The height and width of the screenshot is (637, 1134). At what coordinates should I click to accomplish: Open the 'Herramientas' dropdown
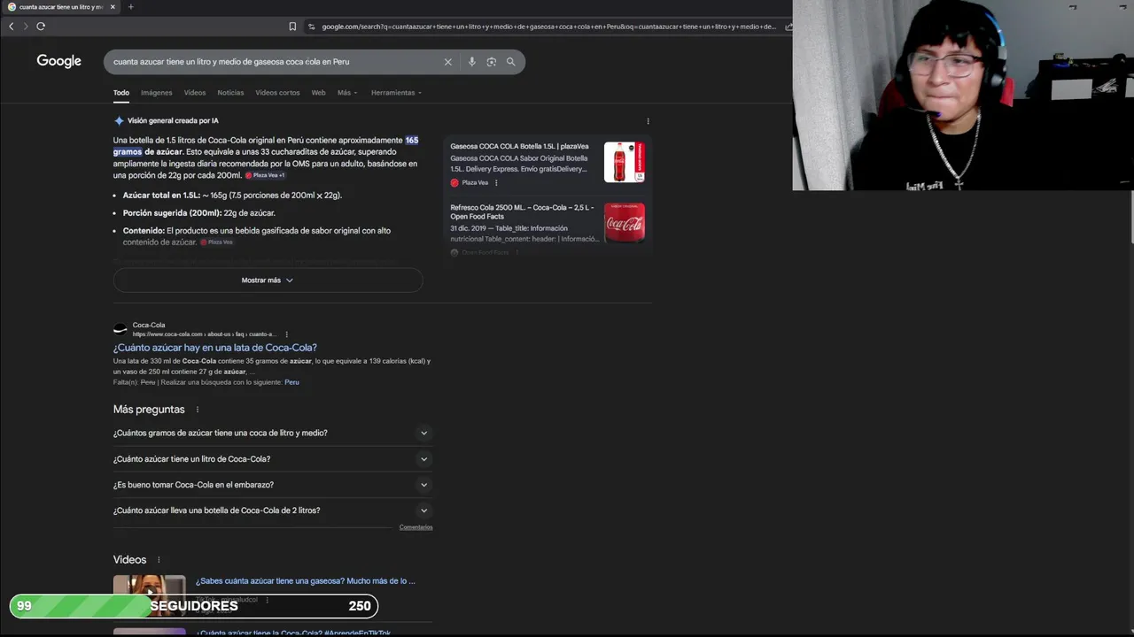(396, 93)
